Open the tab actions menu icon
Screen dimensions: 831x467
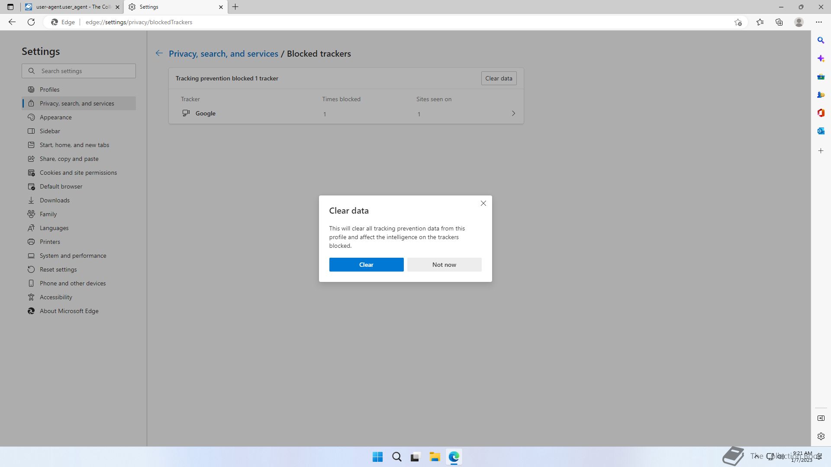pos(10,7)
